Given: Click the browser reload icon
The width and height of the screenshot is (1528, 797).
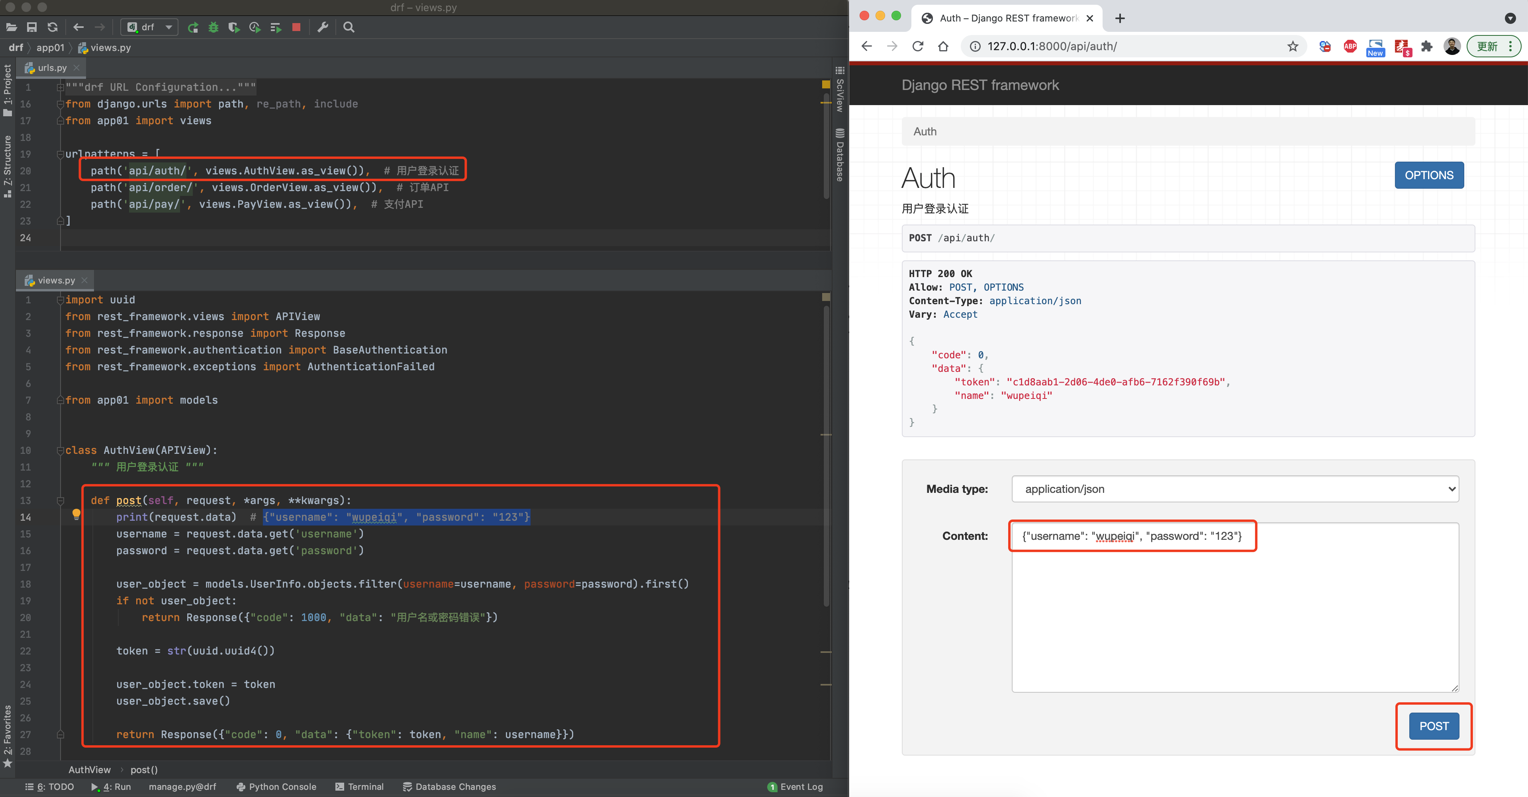Looking at the screenshot, I should point(918,46).
